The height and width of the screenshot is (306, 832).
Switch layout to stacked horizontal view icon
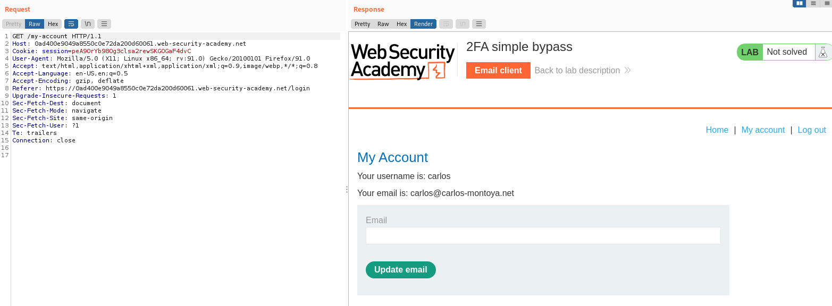tap(813, 3)
